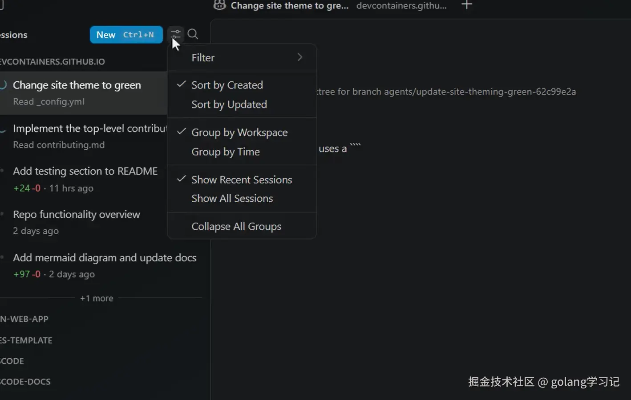
Task: Click Collapse All Groups
Action: click(242, 227)
